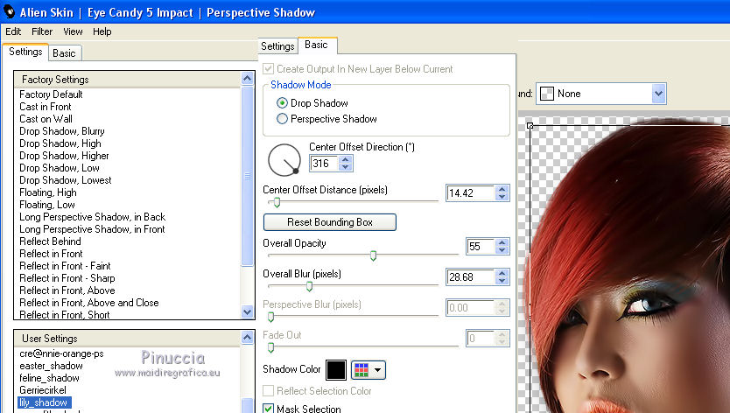Increase Center Offset Distance value
The width and height of the screenshot is (730, 413).
coord(502,190)
